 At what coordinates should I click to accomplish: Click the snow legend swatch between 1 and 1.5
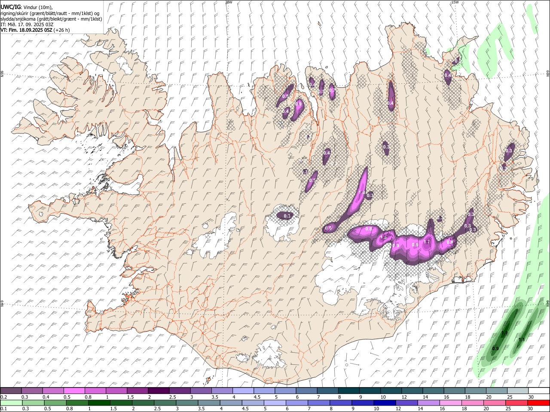[116, 391]
